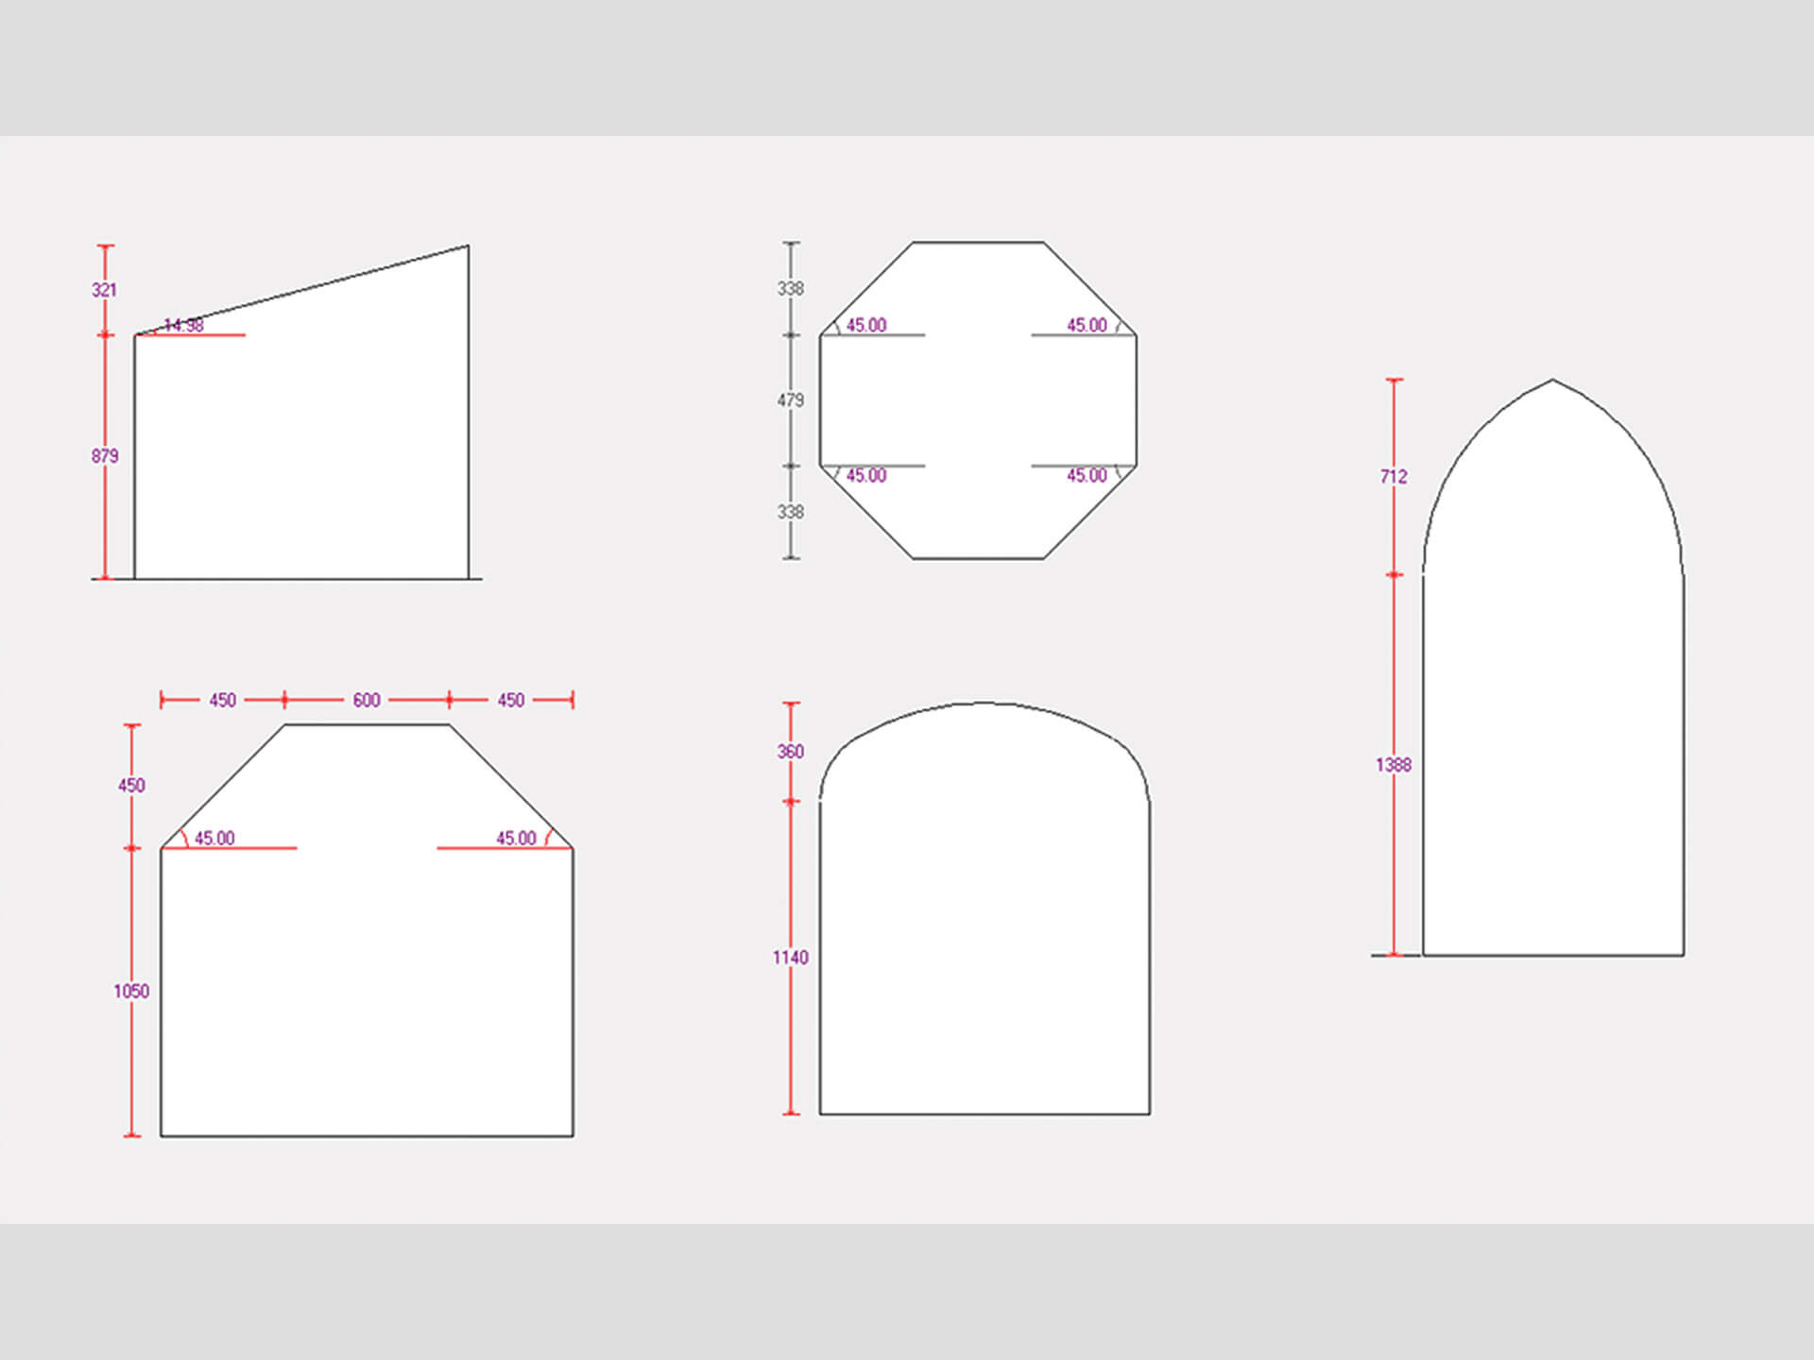This screenshot has height=1360, width=1814.
Task: Select the 14.98 angle label
Action: (184, 326)
